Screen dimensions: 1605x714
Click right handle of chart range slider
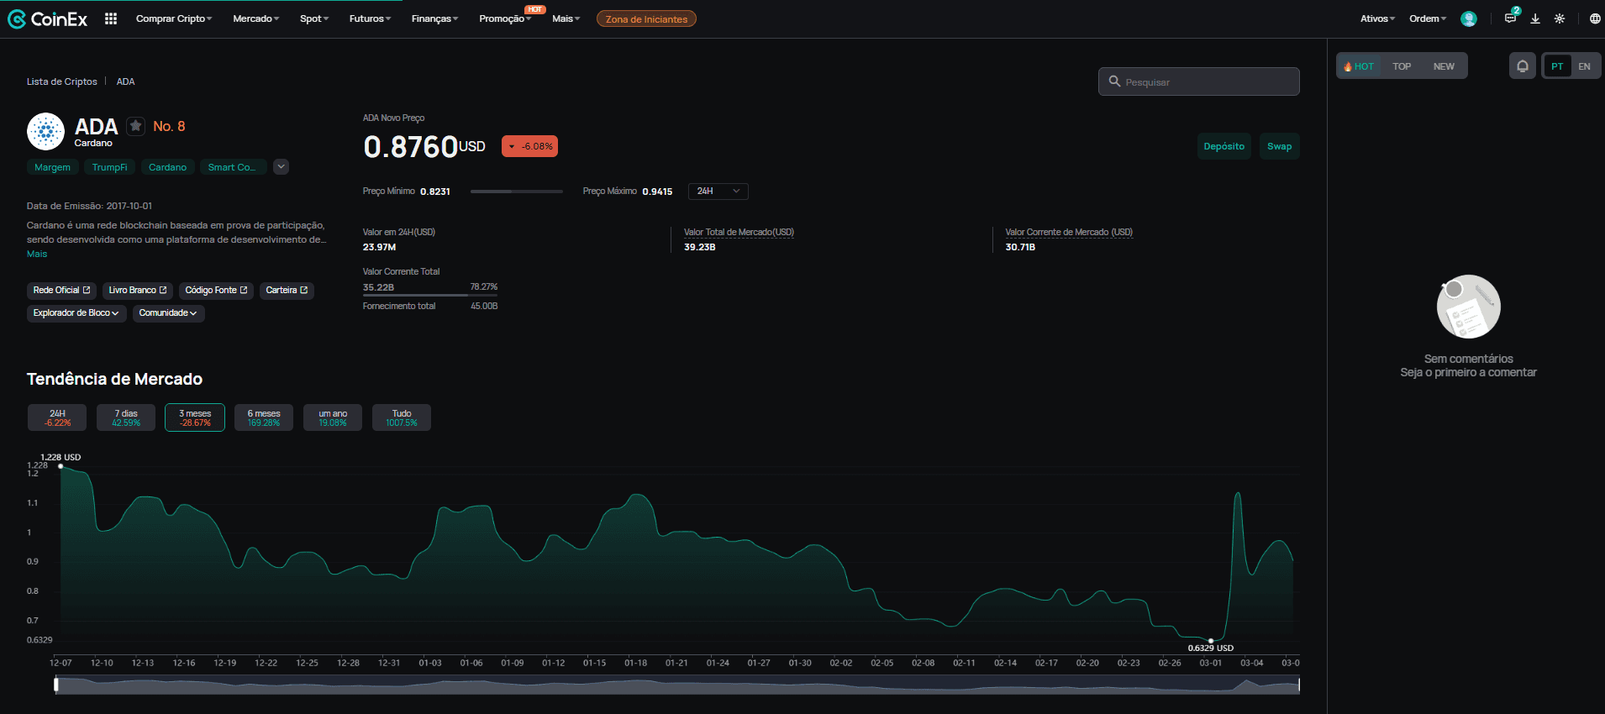pos(1299,685)
